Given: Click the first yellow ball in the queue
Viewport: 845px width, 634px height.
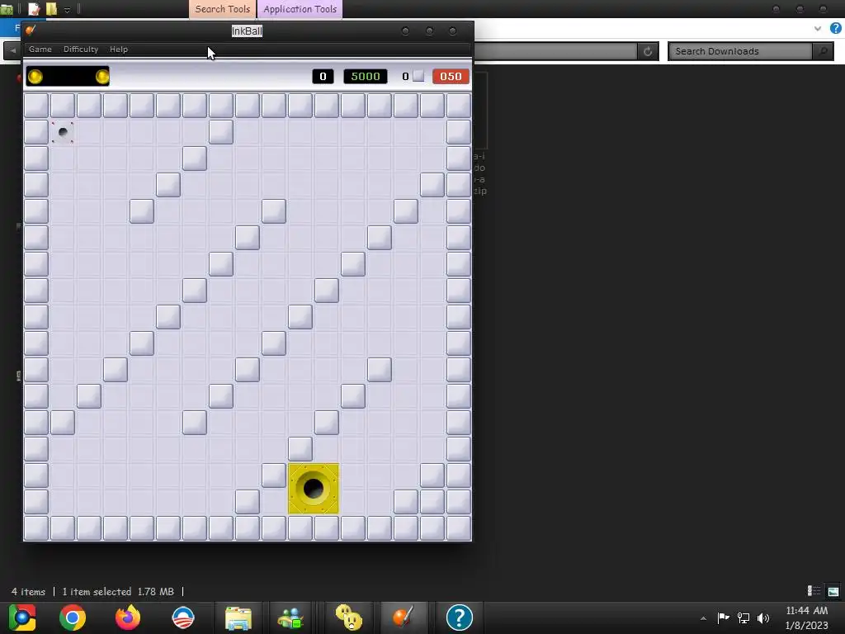Looking at the screenshot, I should point(35,77).
